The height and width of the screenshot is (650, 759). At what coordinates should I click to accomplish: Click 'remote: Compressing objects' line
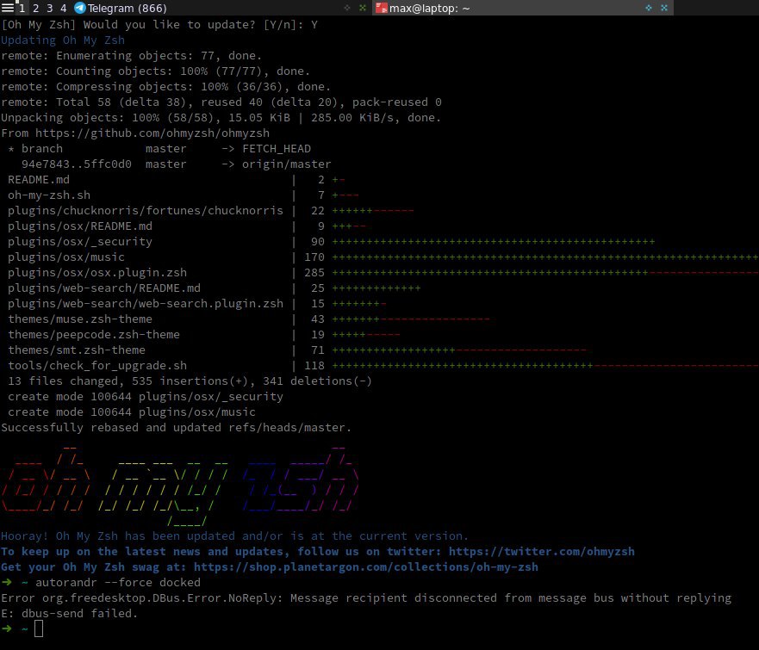(x=165, y=87)
